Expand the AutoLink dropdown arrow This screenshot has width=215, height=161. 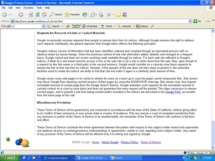click(134, 26)
